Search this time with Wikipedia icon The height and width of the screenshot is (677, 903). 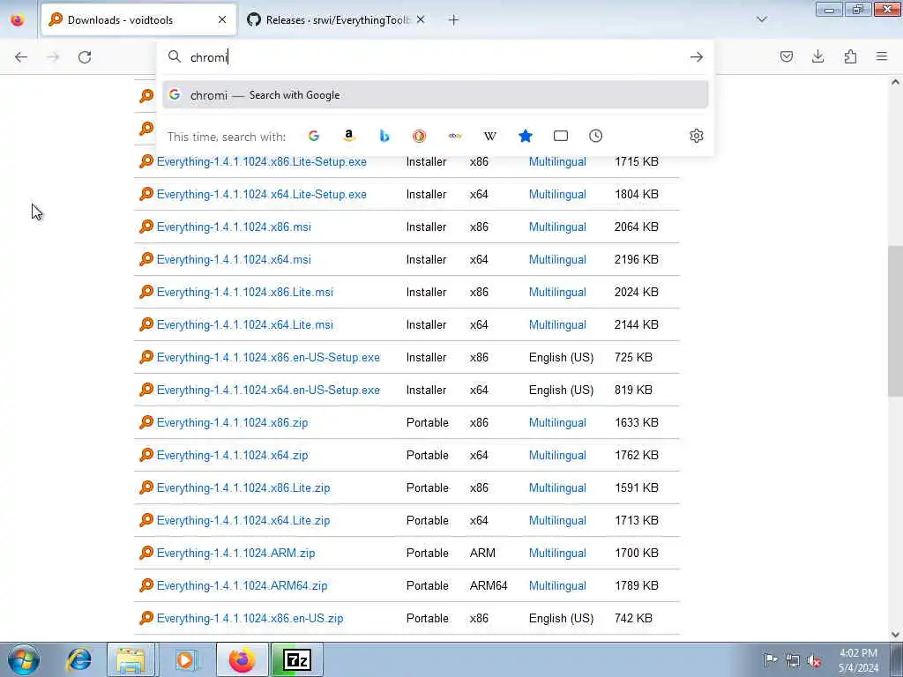pos(490,136)
